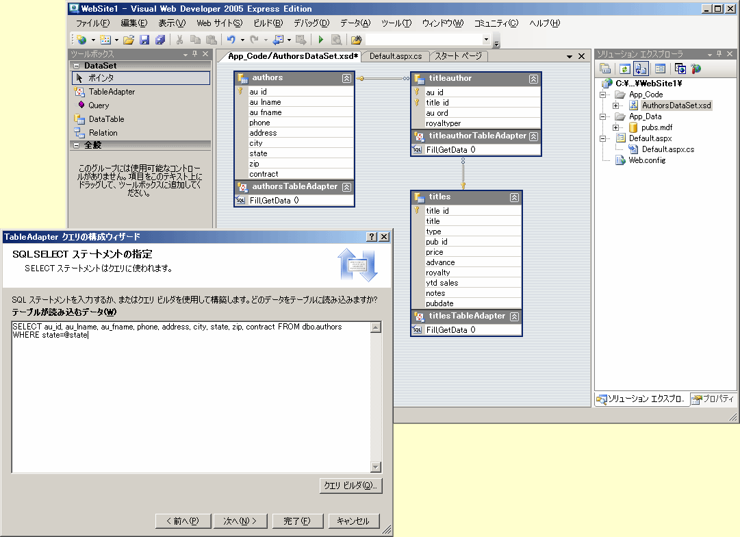Viewport: 740px width, 537px height.
Task: Click inside the SQL SELECT statement text box
Action: pyautogui.click(x=191, y=397)
